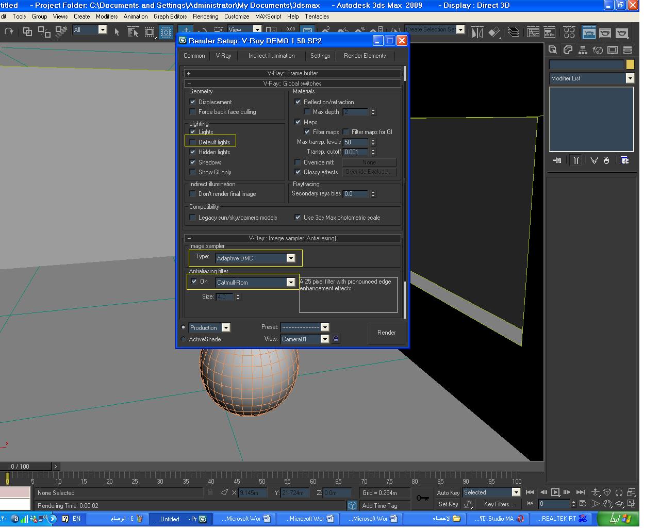Click the Mirror tool icon
This screenshot has height=528, width=660.
pyautogui.click(x=477, y=32)
